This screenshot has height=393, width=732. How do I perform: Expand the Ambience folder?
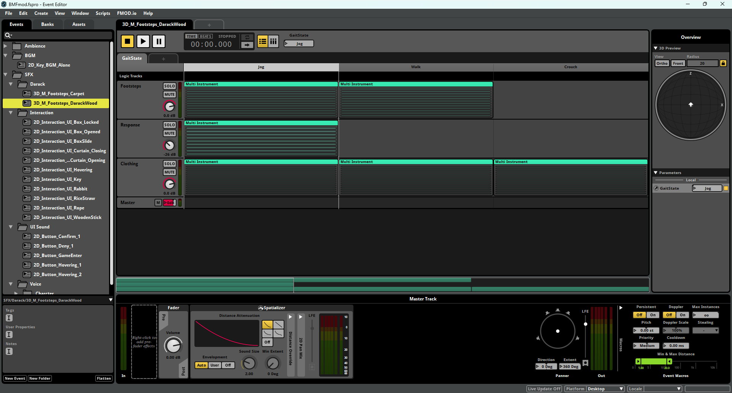(5, 46)
